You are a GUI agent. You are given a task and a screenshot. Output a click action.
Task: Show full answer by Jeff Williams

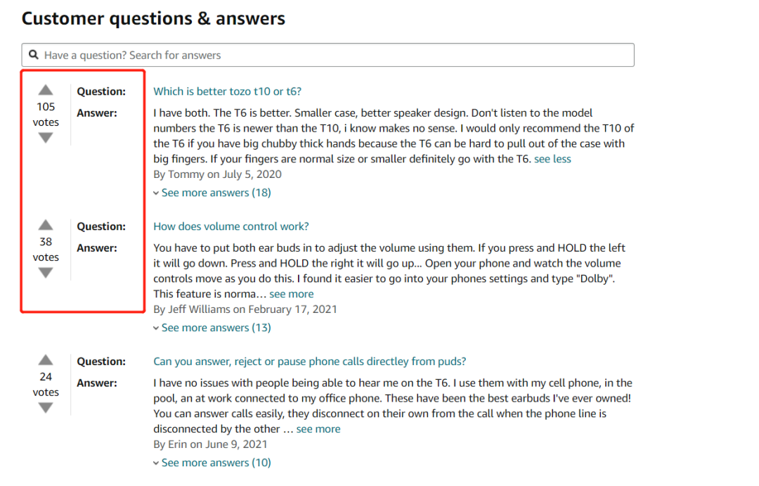point(292,294)
